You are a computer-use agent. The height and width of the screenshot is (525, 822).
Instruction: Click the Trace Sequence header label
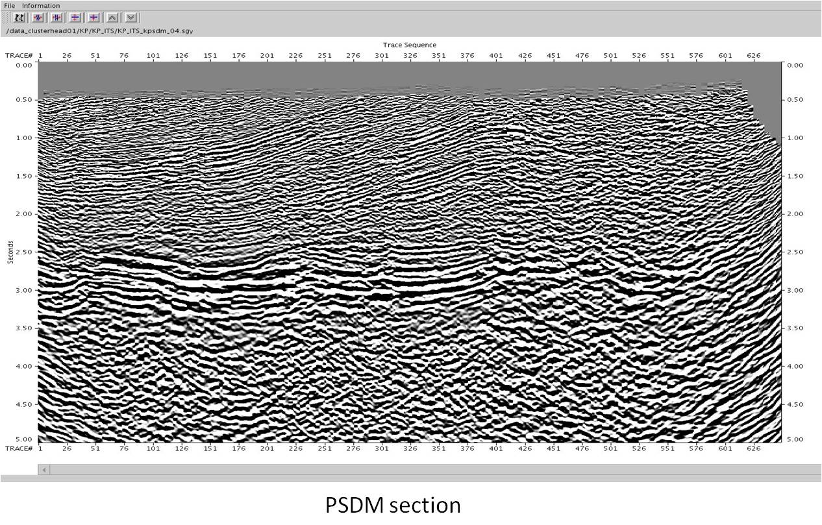(412, 45)
